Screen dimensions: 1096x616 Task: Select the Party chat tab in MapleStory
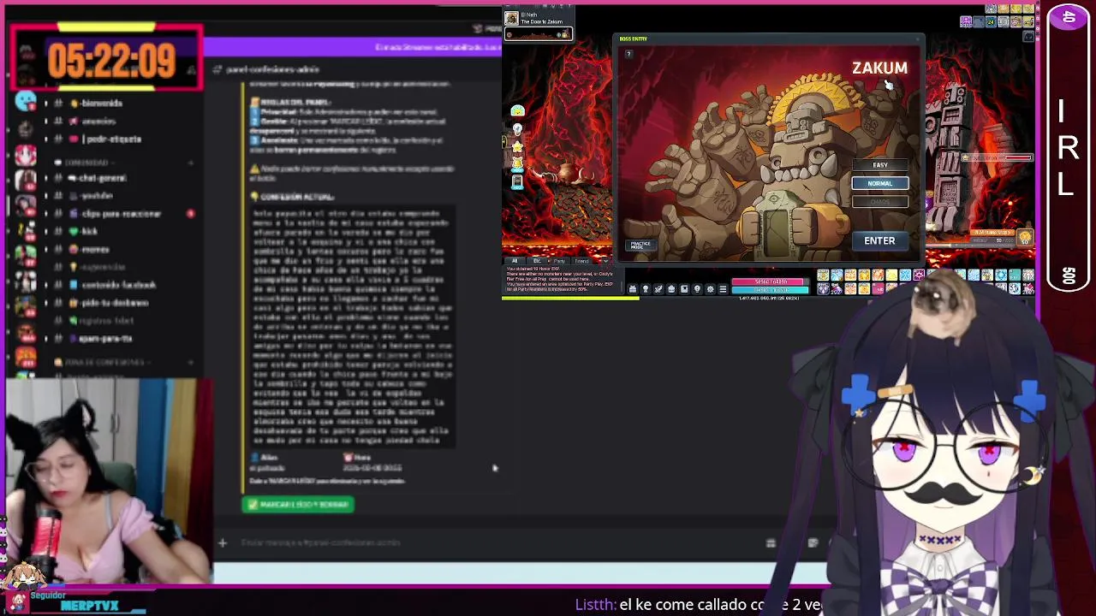tap(559, 260)
